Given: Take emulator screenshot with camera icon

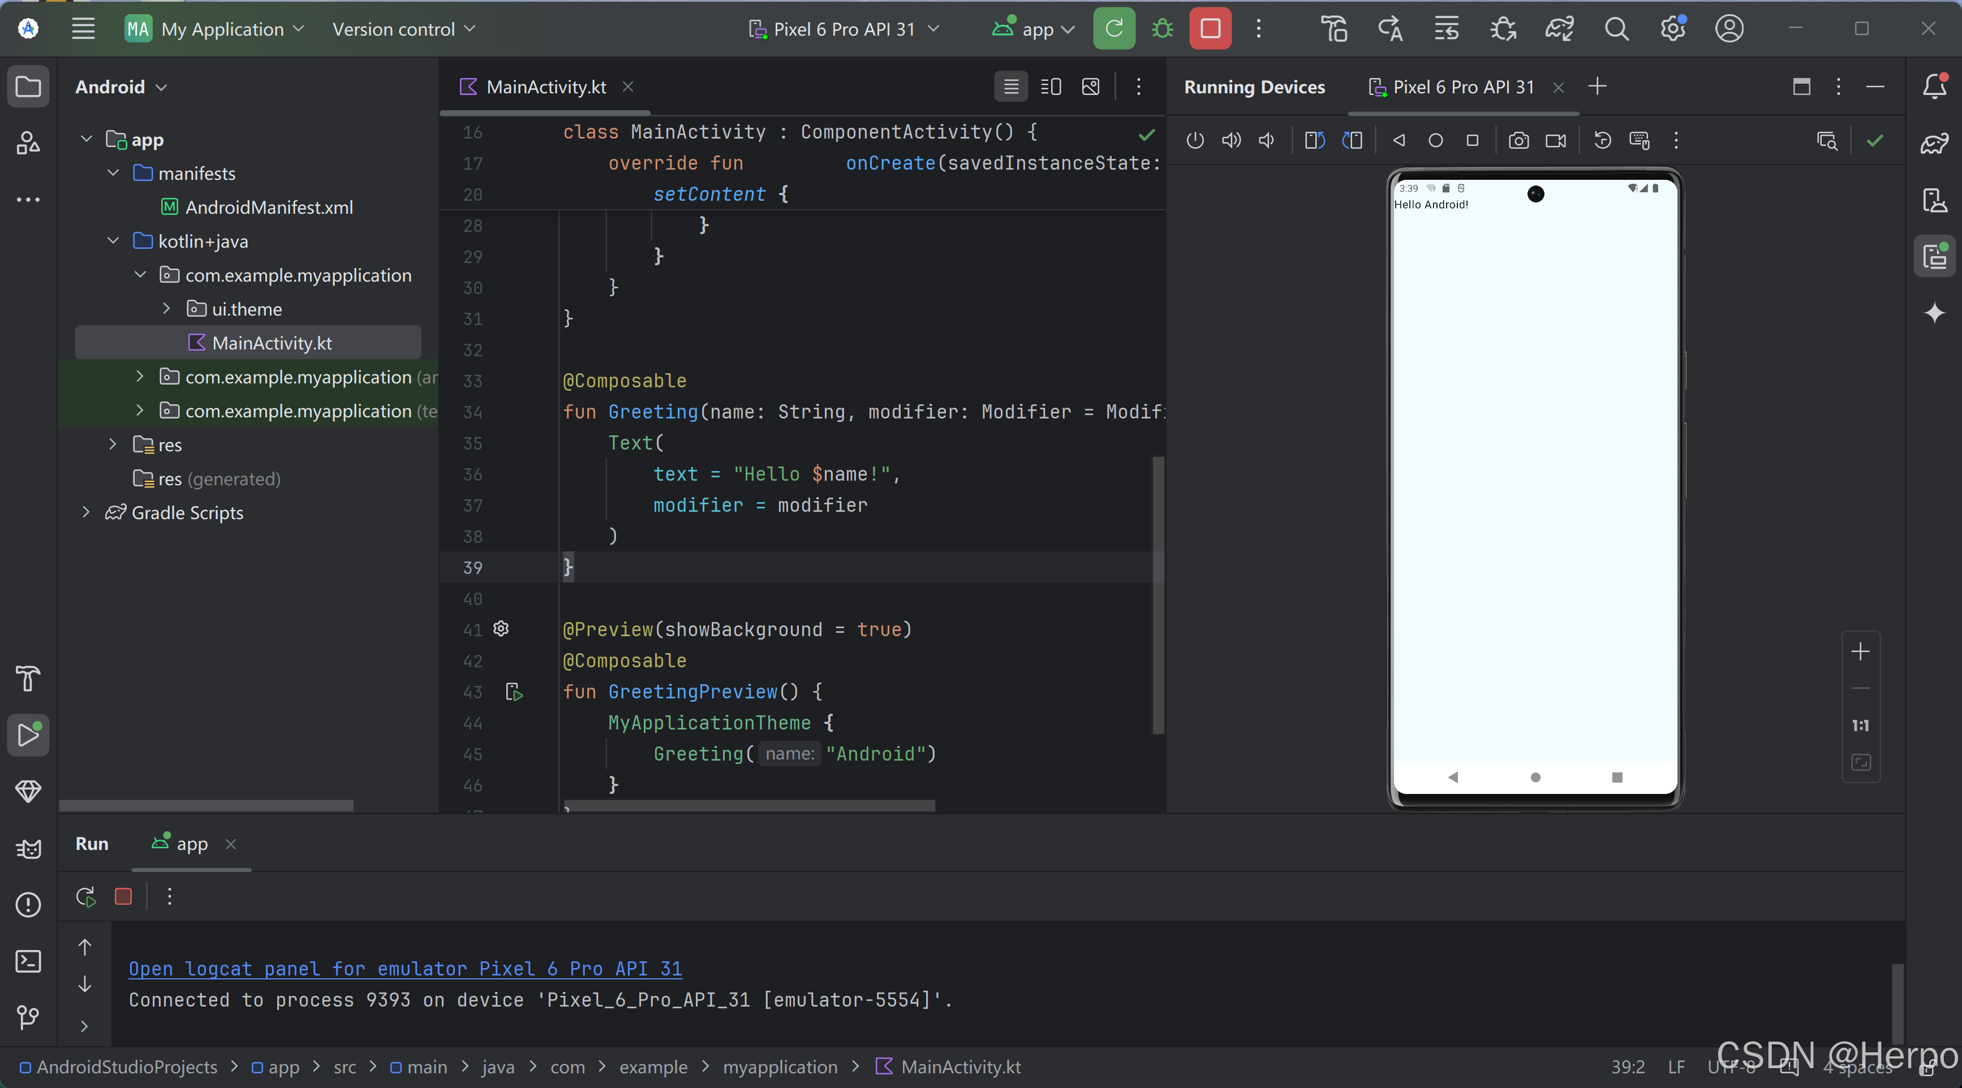Looking at the screenshot, I should pyautogui.click(x=1518, y=141).
